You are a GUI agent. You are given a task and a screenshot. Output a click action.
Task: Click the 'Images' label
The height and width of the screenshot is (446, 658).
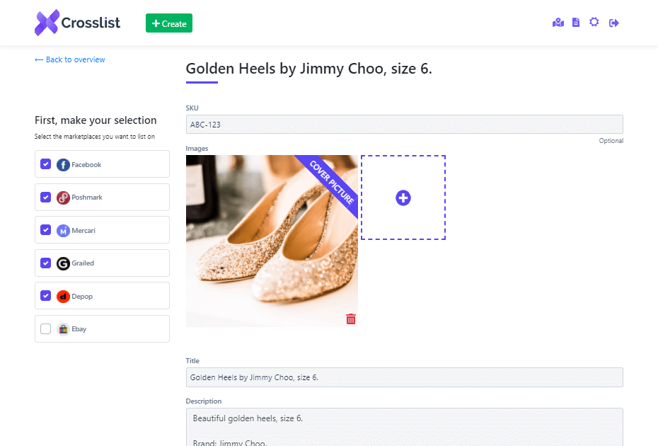[x=197, y=148]
